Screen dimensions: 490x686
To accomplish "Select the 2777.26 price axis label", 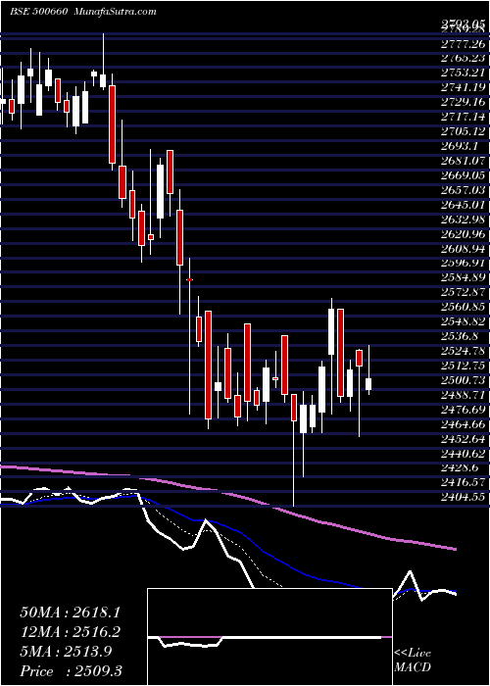I will pos(464,43).
